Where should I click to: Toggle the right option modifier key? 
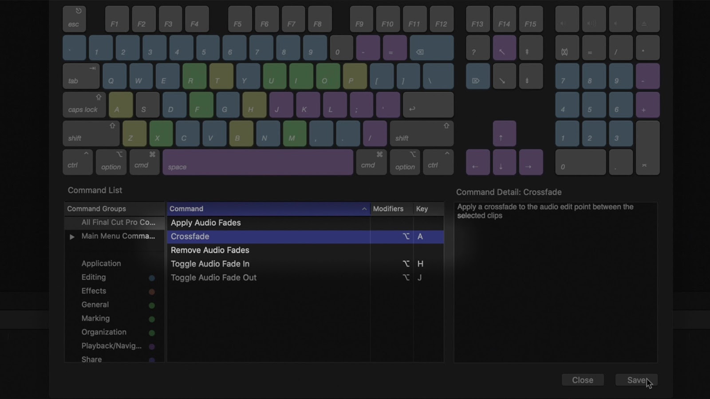click(x=405, y=162)
